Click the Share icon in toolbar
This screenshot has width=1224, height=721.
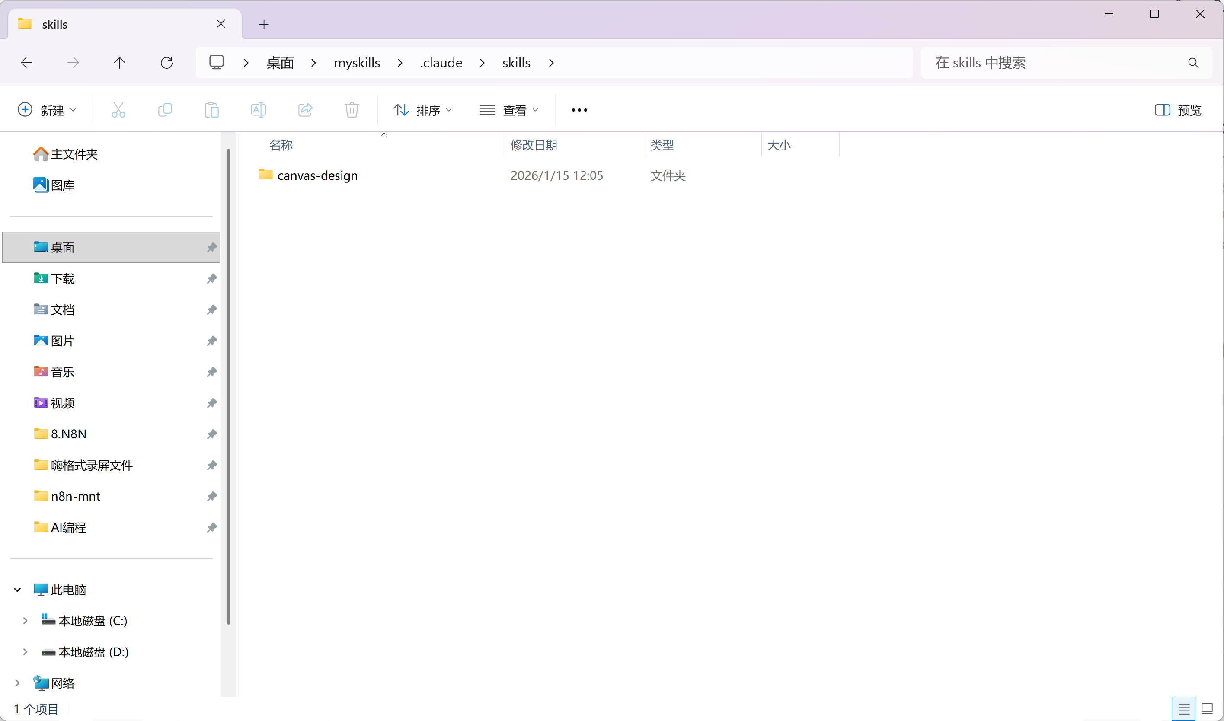tap(305, 110)
